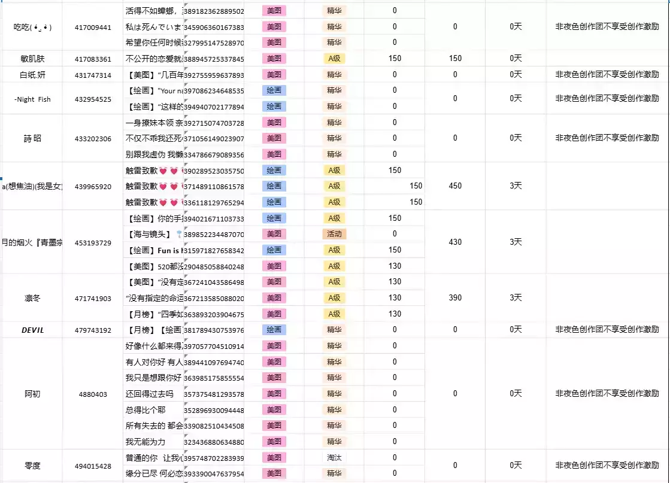Click ID cell 453193729

coord(93,242)
